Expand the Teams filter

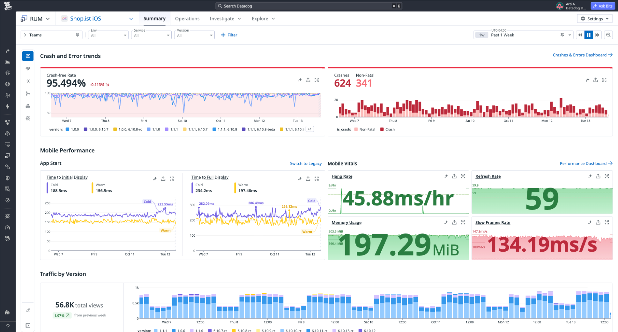coord(51,35)
